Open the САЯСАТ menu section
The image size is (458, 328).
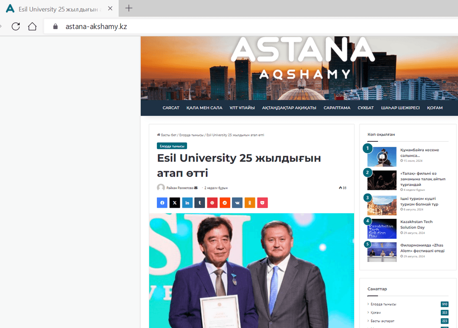pyautogui.click(x=171, y=108)
